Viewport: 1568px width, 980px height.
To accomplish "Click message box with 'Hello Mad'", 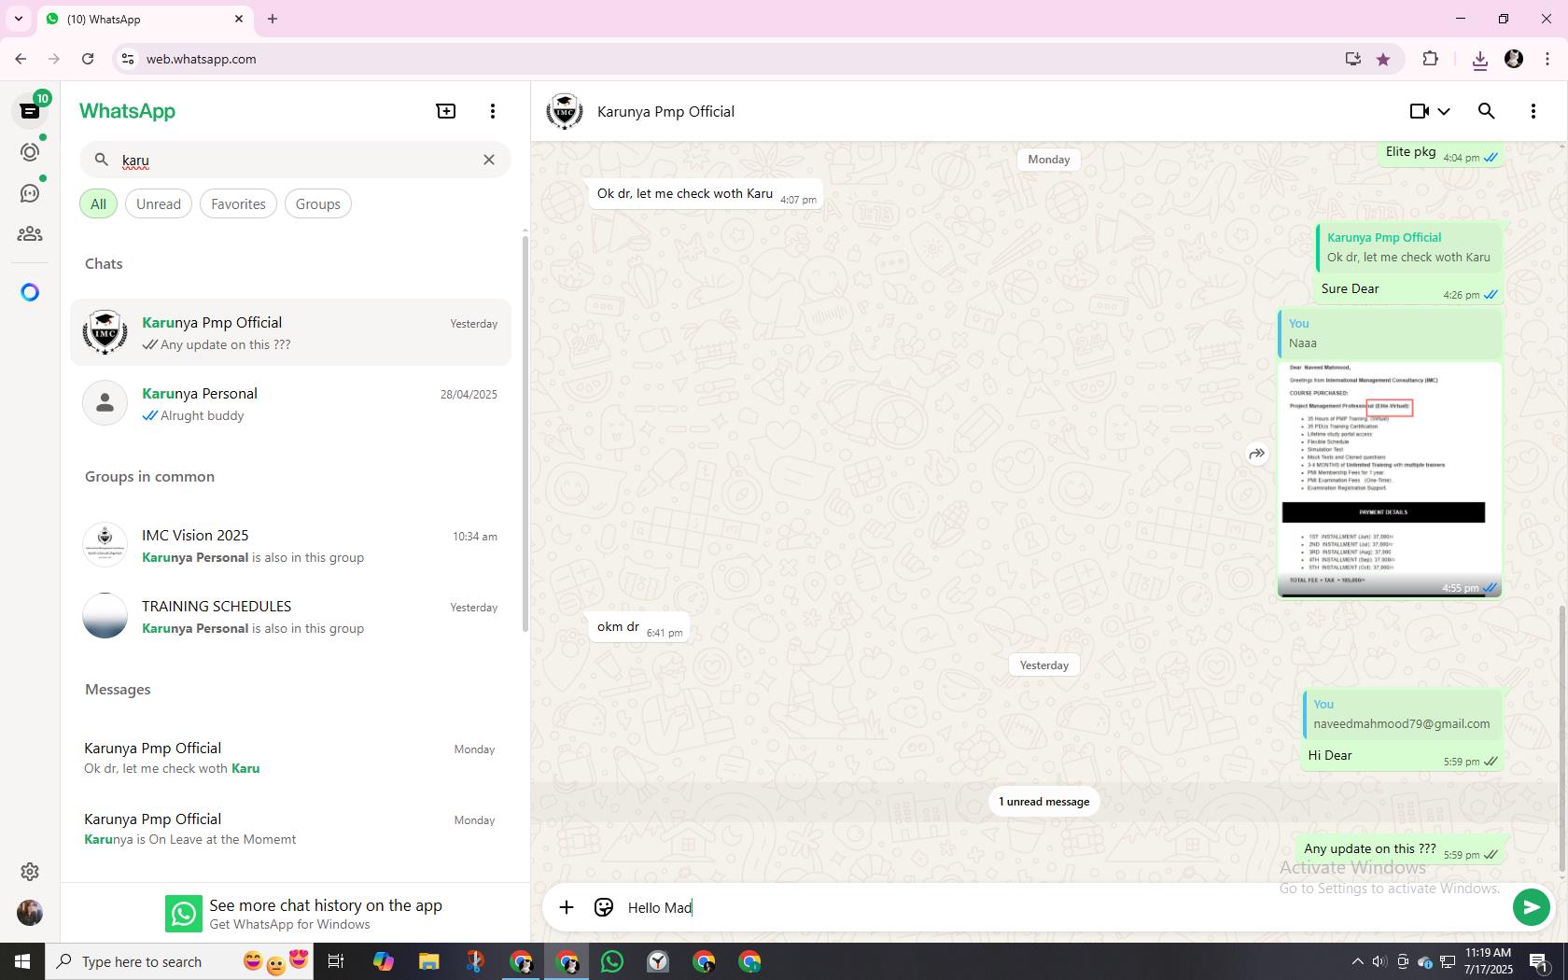I will tap(1064, 908).
